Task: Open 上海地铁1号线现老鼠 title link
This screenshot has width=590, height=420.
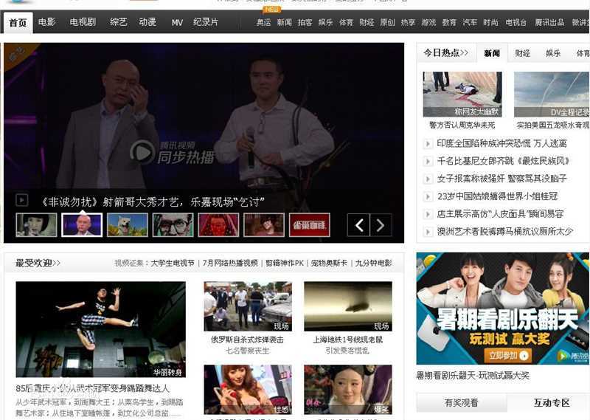Action: tap(347, 340)
